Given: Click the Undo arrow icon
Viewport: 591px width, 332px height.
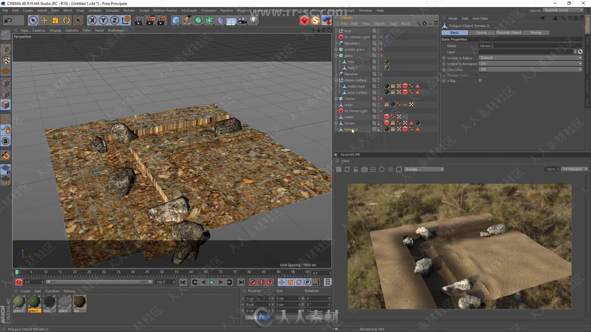Looking at the screenshot, I should click(8, 20).
